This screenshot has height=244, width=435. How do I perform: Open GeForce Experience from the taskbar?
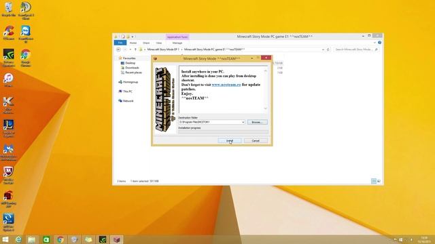click(103, 239)
